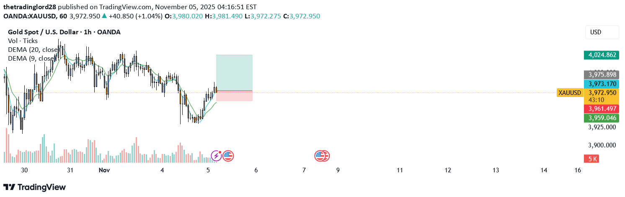Select the DEMA (9, close) indicator legend
The height and width of the screenshot is (197, 625).
pyautogui.click(x=31, y=59)
